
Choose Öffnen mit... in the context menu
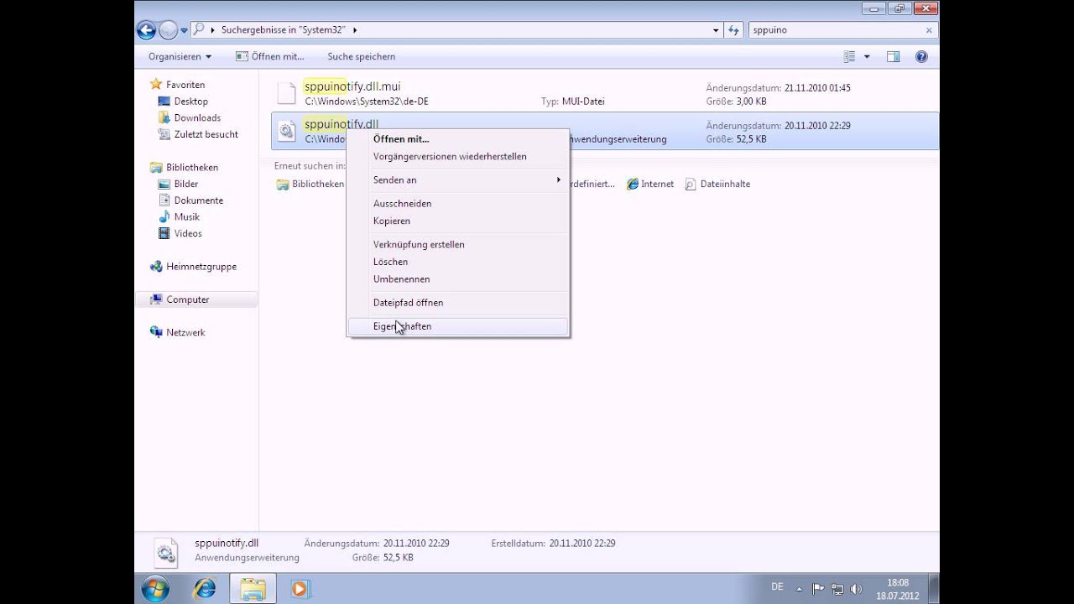click(x=458, y=139)
